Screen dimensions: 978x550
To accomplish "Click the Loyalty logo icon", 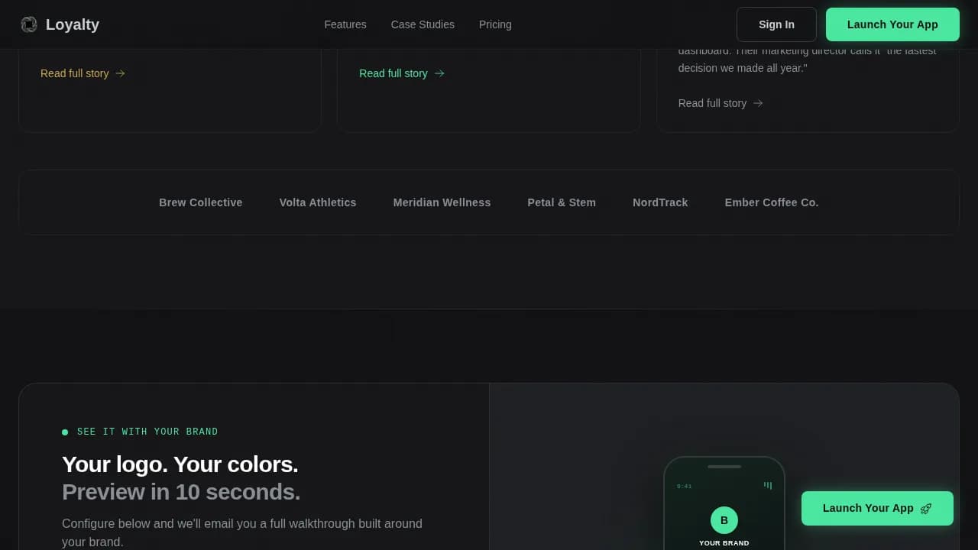I will 29,24.
